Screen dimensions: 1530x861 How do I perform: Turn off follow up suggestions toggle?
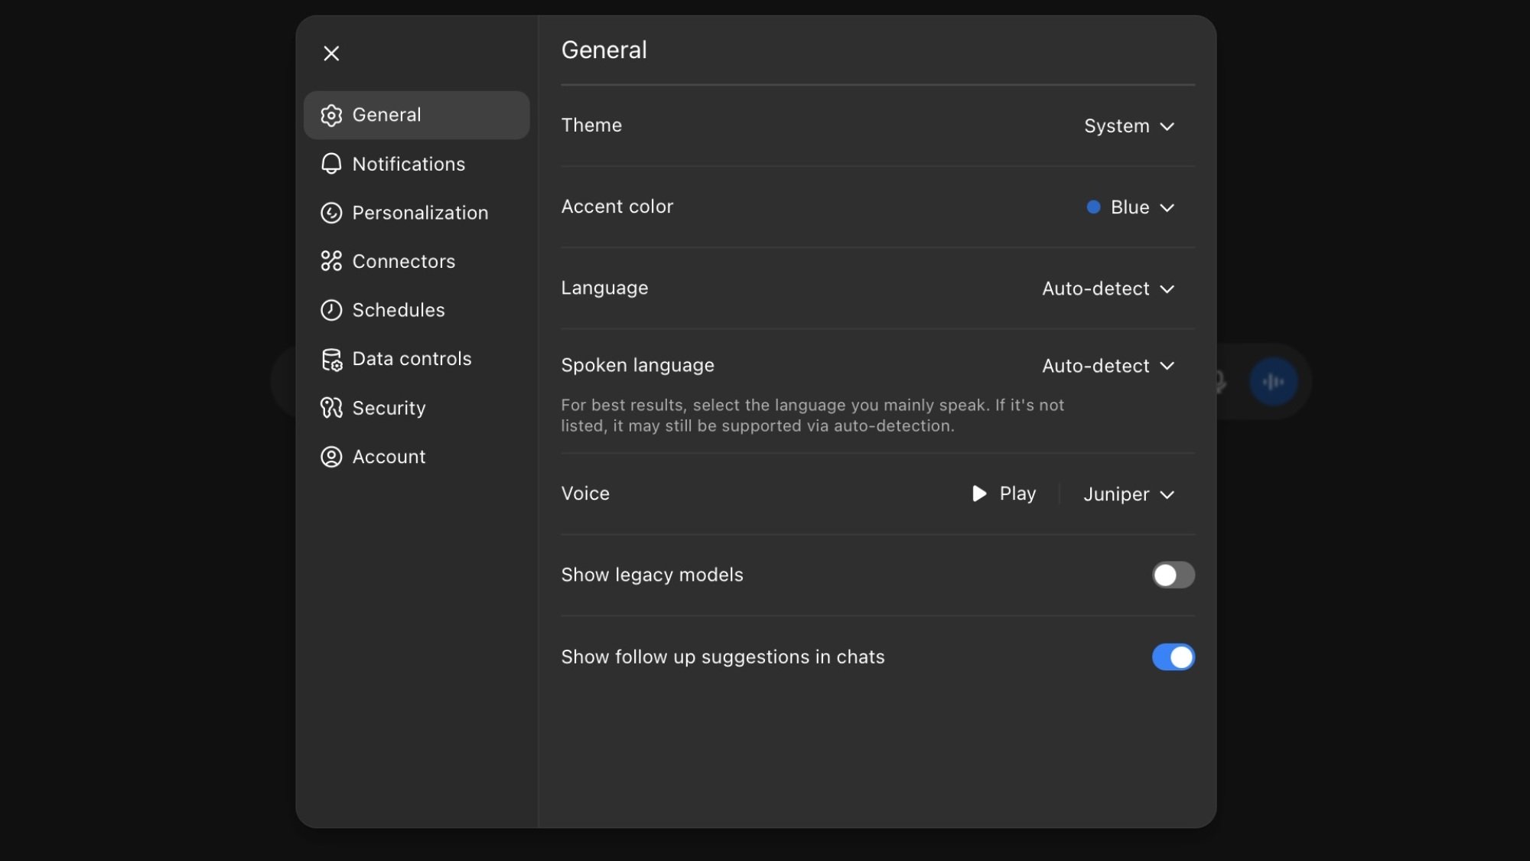[x=1174, y=657]
